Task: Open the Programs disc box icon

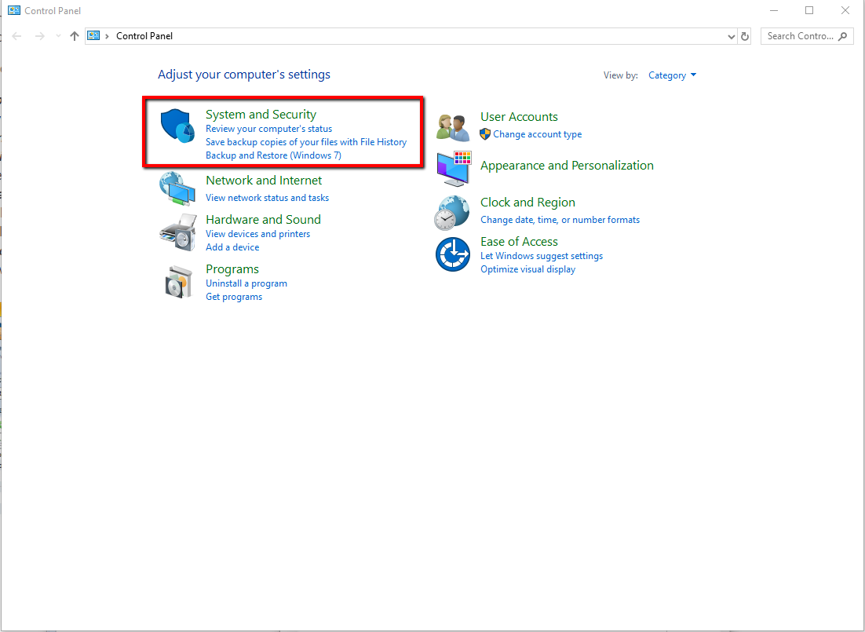Action: coord(178,282)
